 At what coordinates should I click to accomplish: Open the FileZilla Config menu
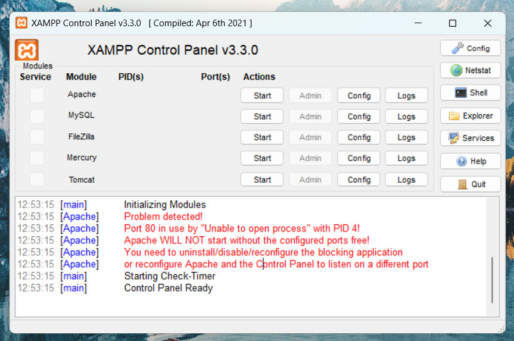pos(359,137)
